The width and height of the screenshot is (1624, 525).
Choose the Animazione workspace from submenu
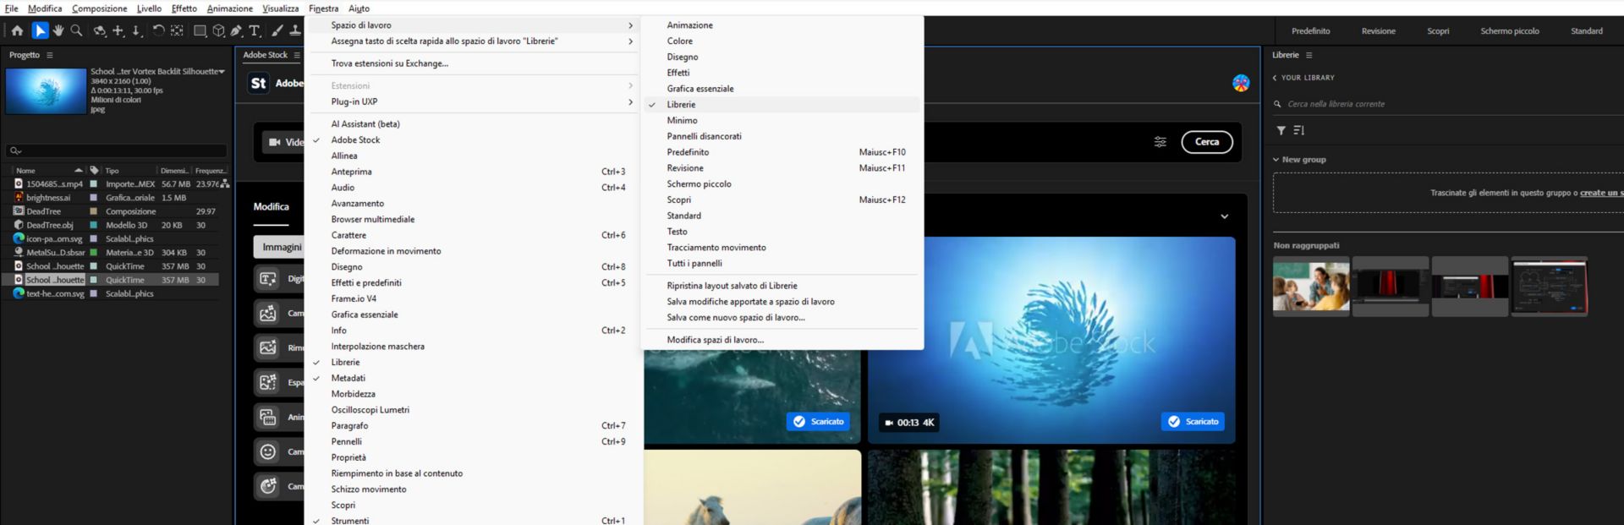(x=782, y=25)
